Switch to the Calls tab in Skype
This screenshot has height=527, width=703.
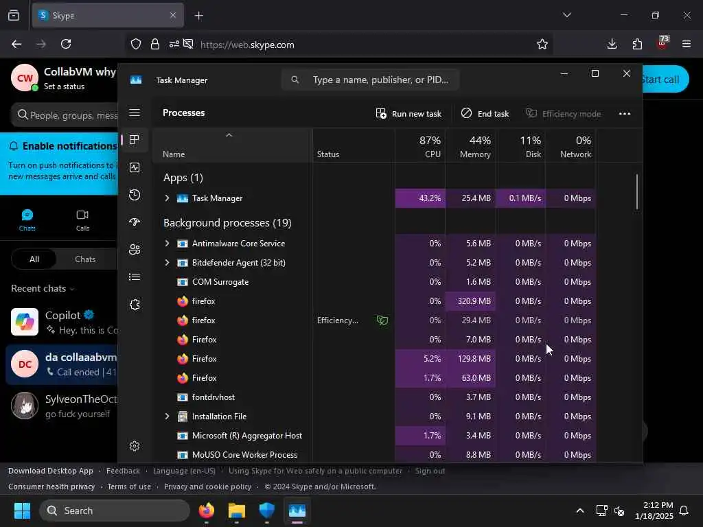pyautogui.click(x=82, y=220)
